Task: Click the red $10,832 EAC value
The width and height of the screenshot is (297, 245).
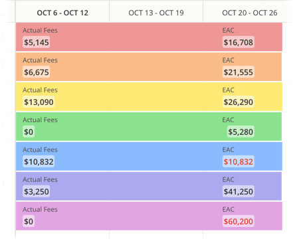Action: [239, 162]
